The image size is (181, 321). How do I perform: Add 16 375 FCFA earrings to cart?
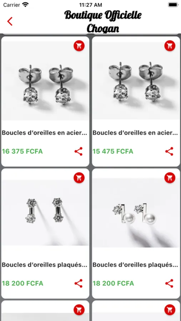point(79,46)
